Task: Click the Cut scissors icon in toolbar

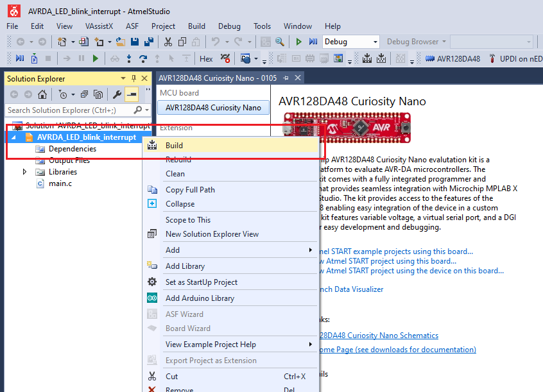Action: (x=168, y=42)
